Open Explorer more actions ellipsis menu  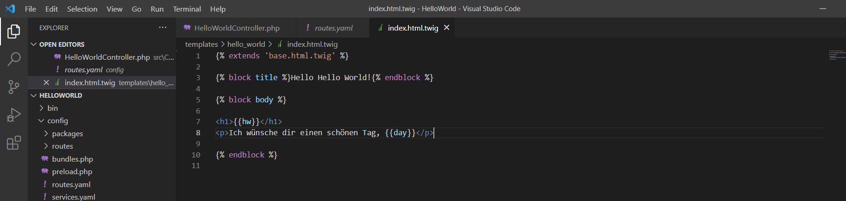pyautogui.click(x=163, y=28)
